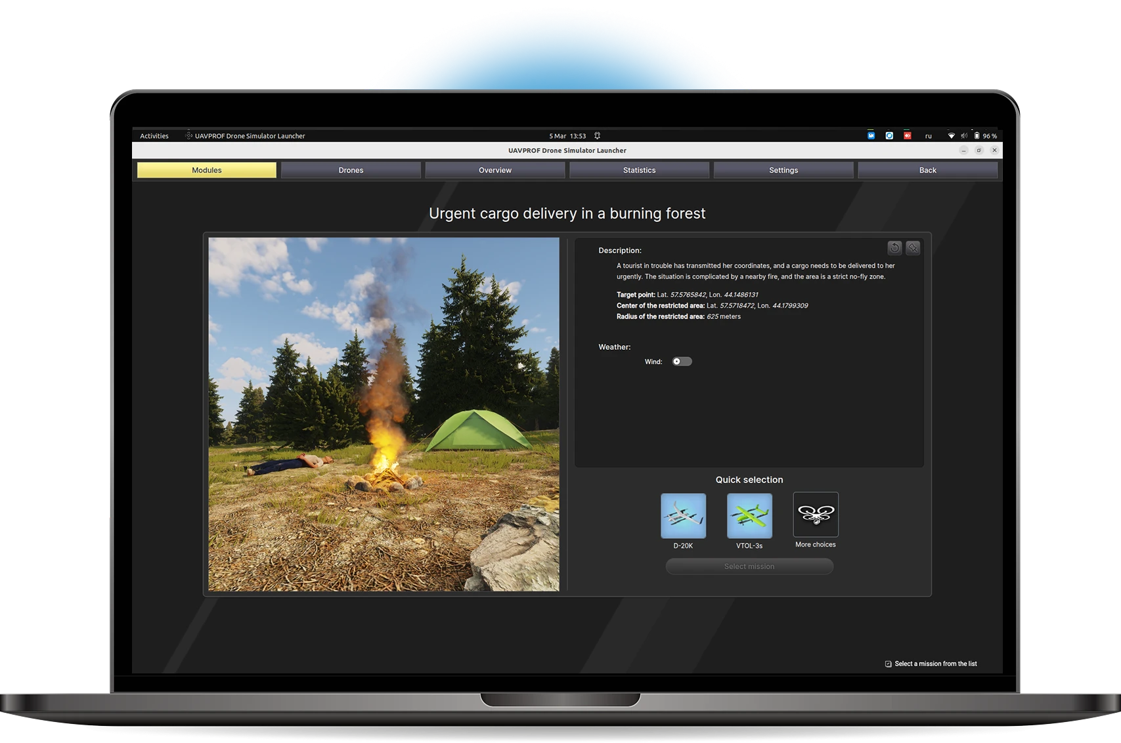Screen dimensions: 1121x743
Task: Click the Radius of the restricted area line
Action: tap(678, 316)
